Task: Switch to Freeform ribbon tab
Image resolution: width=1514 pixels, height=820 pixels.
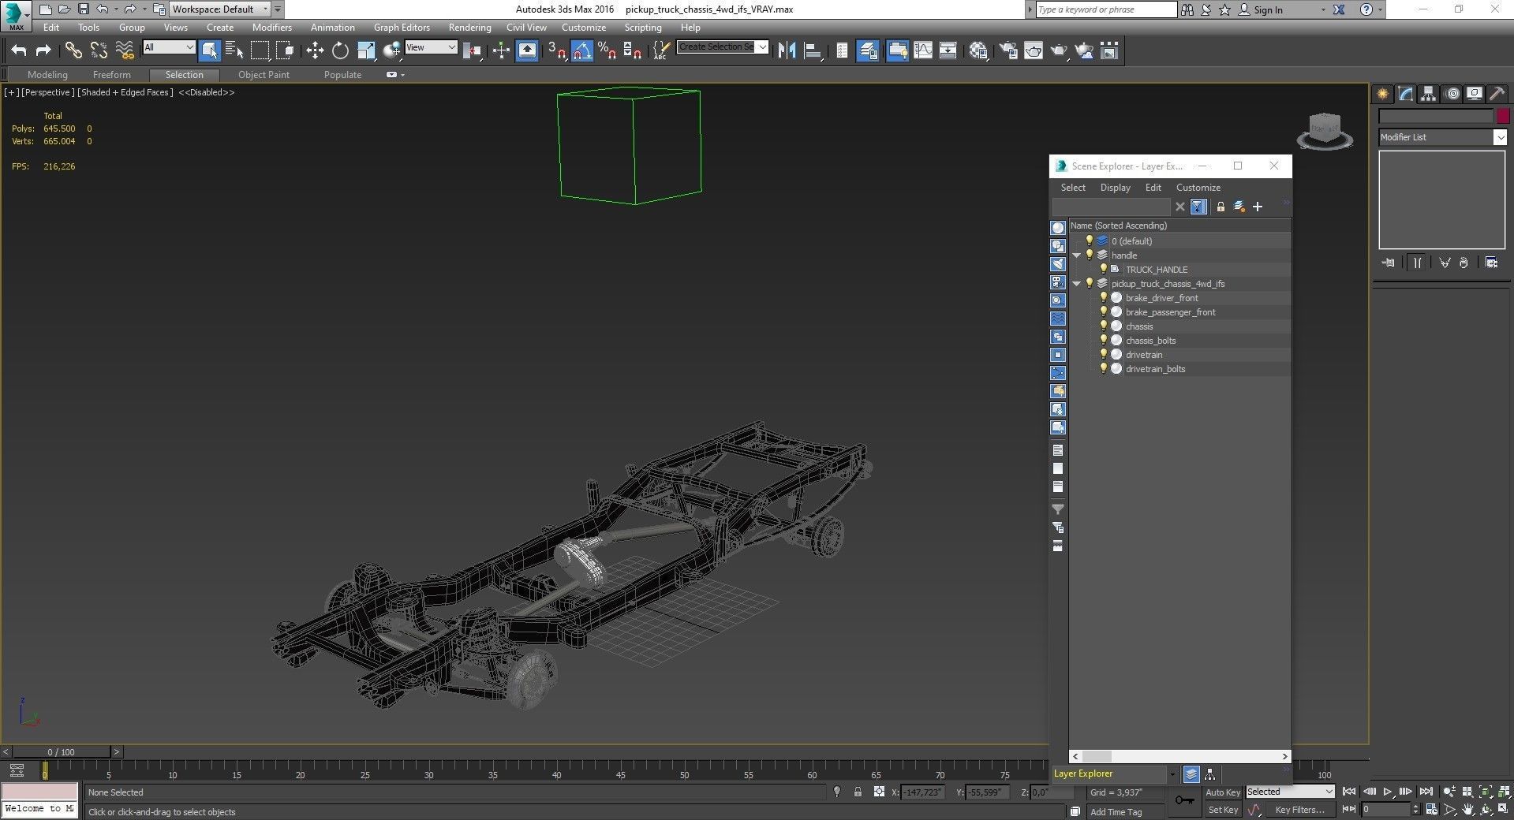Action: tap(111, 75)
